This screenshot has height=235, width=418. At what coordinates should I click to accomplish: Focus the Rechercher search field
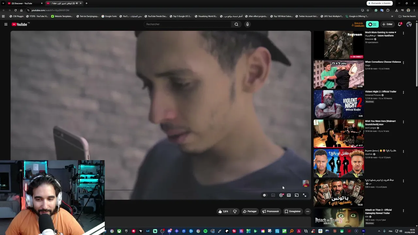tap(188, 24)
